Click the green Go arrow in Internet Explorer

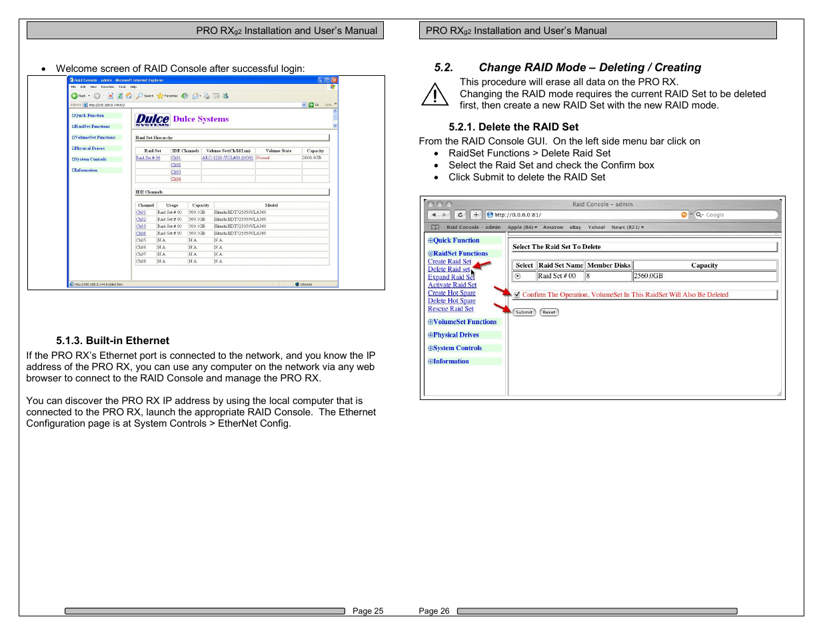point(311,105)
